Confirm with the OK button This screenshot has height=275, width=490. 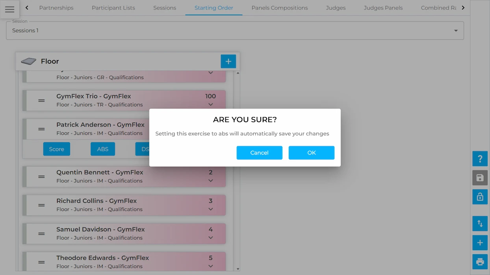(x=312, y=153)
